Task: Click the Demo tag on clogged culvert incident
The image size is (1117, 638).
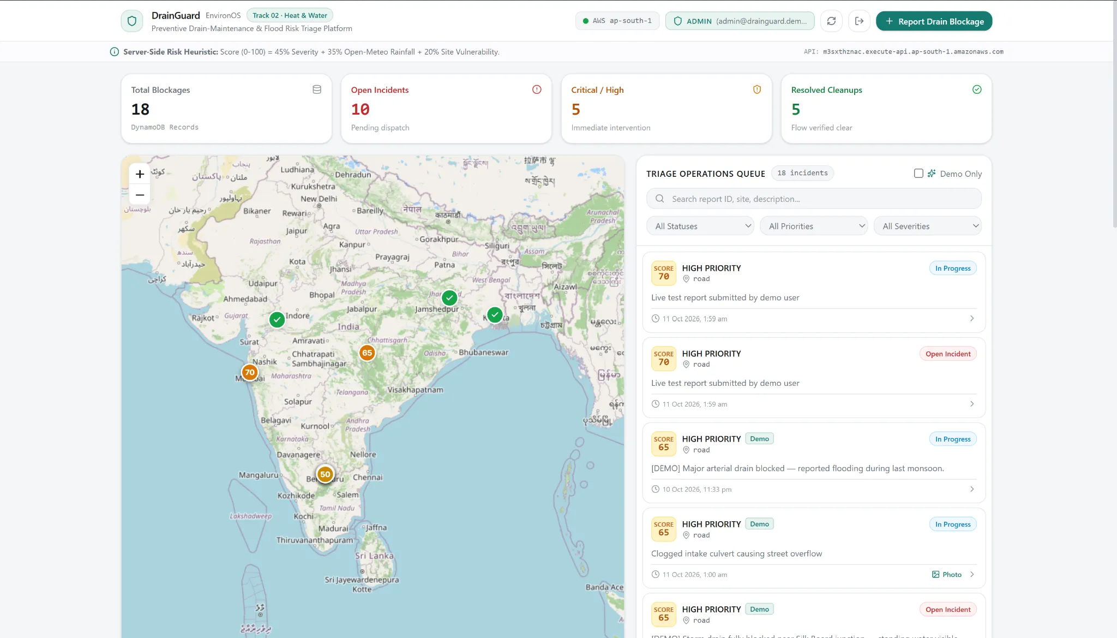Action: click(x=759, y=524)
